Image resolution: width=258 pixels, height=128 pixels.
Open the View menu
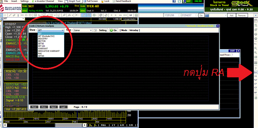tap(60, 1)
